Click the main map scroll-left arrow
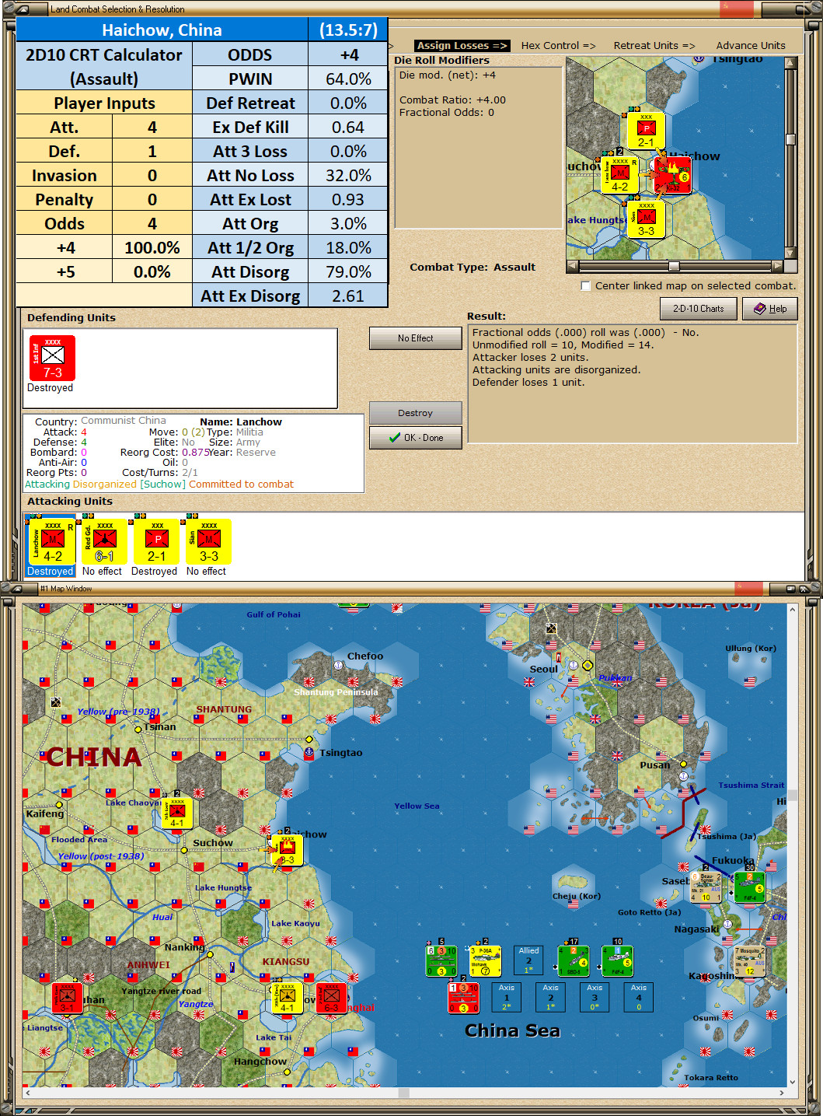The height and width of the screenshot is (1116, 823). [x=29, y=1093]
